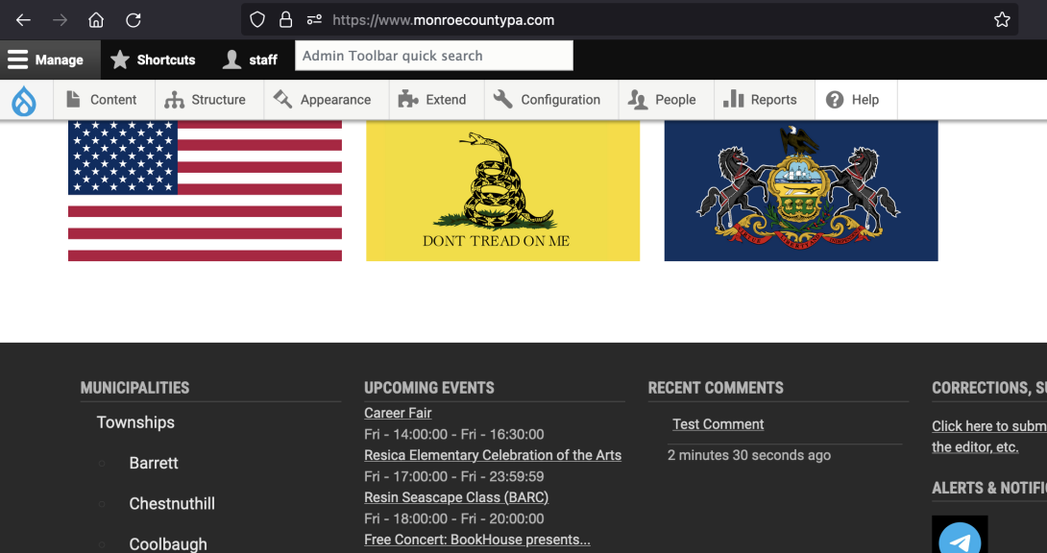Click the Alerts & Notific heading
The width and height of the screenshot is (1047, 553).
click(x=989, y=488)
